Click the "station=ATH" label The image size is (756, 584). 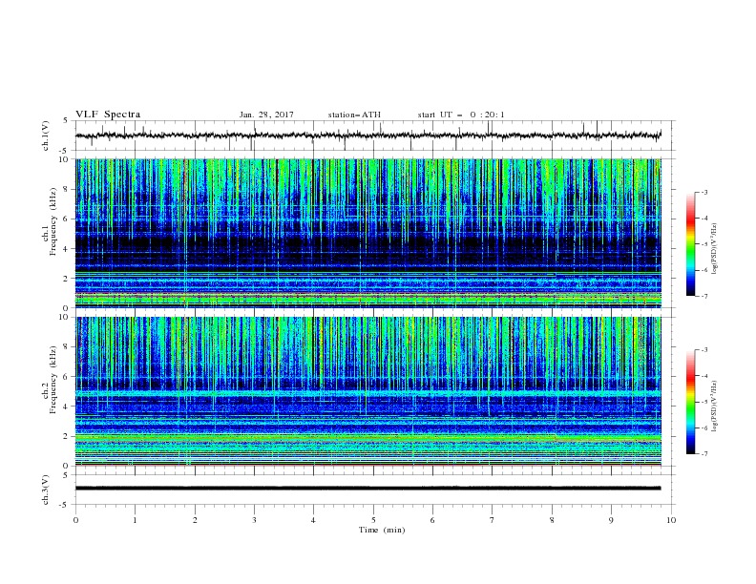pyautogui.click(x=354, y=115)
